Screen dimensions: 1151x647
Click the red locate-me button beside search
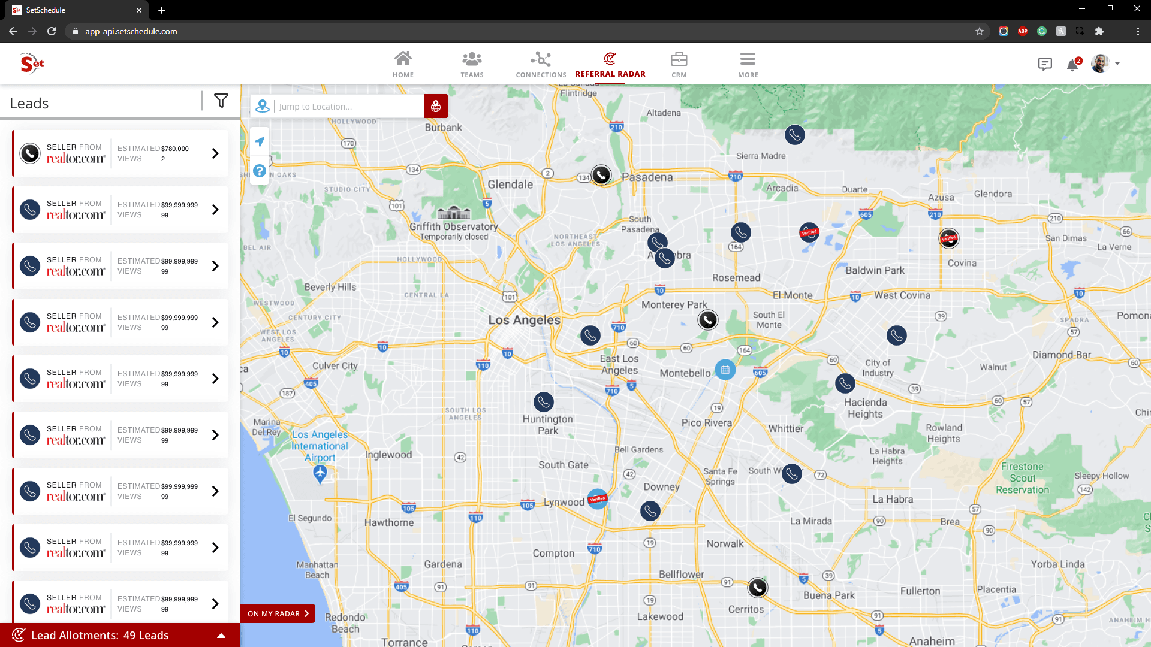(x=436, y=106)
